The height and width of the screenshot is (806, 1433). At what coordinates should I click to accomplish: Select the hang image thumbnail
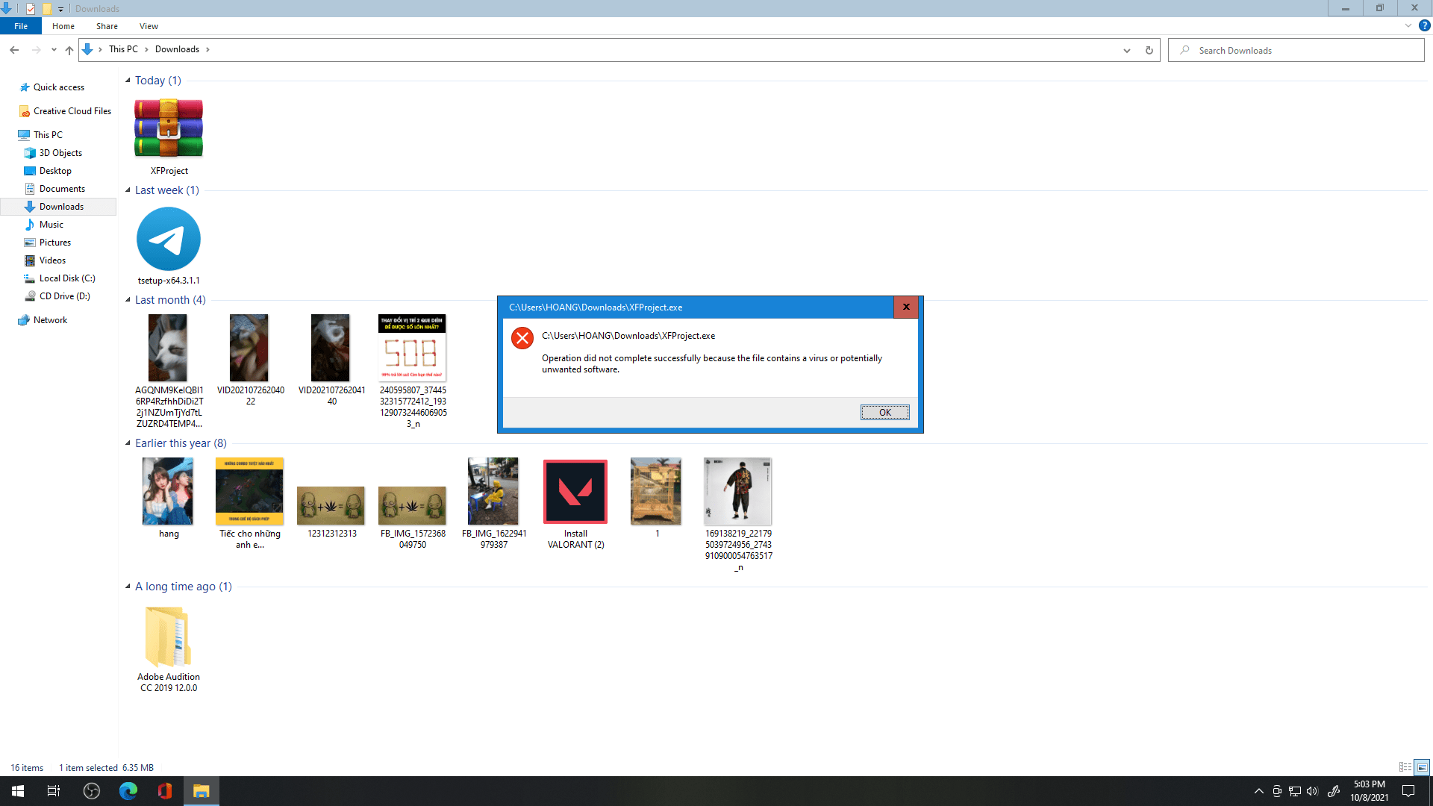coord(168,491)
